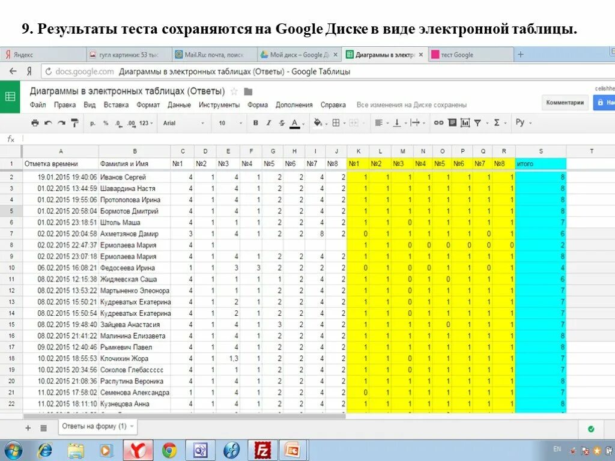The image size is (615, 461).
Task: Click 'Все изменения на Диске сохранены' link
Action: click(x=411, y=104)
